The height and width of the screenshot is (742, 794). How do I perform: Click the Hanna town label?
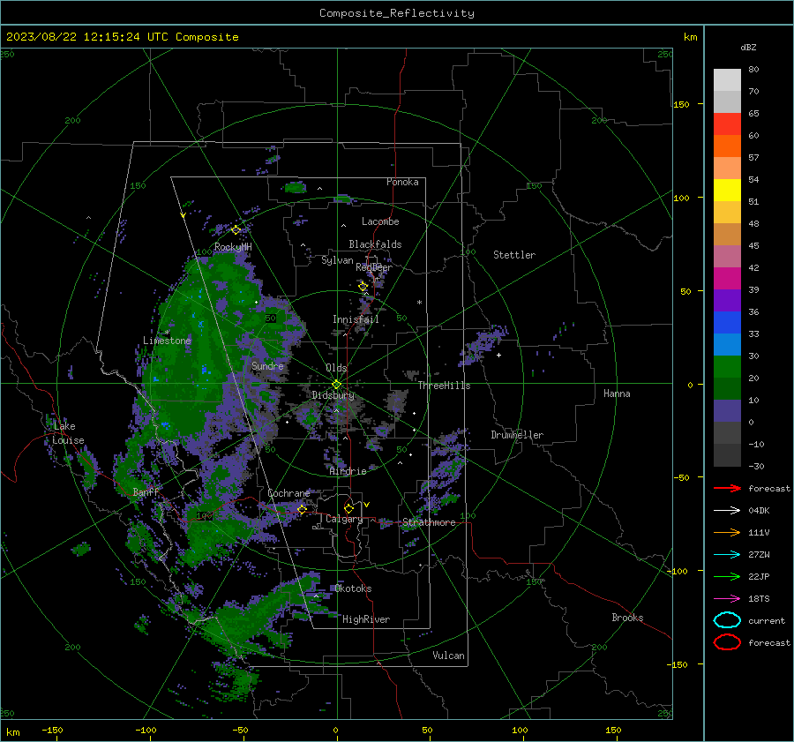click(617, 393)
